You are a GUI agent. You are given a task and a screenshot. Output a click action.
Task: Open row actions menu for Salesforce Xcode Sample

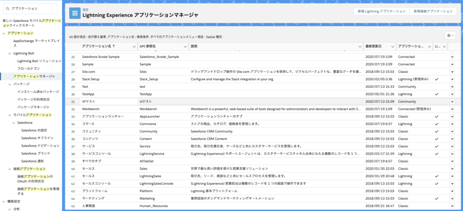click(x=452, y=57)
